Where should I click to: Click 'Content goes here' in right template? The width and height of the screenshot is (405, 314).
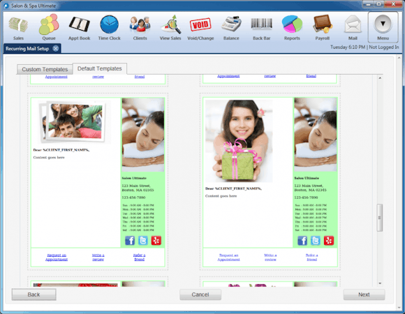pyautogui.click(x=221, y=196)
